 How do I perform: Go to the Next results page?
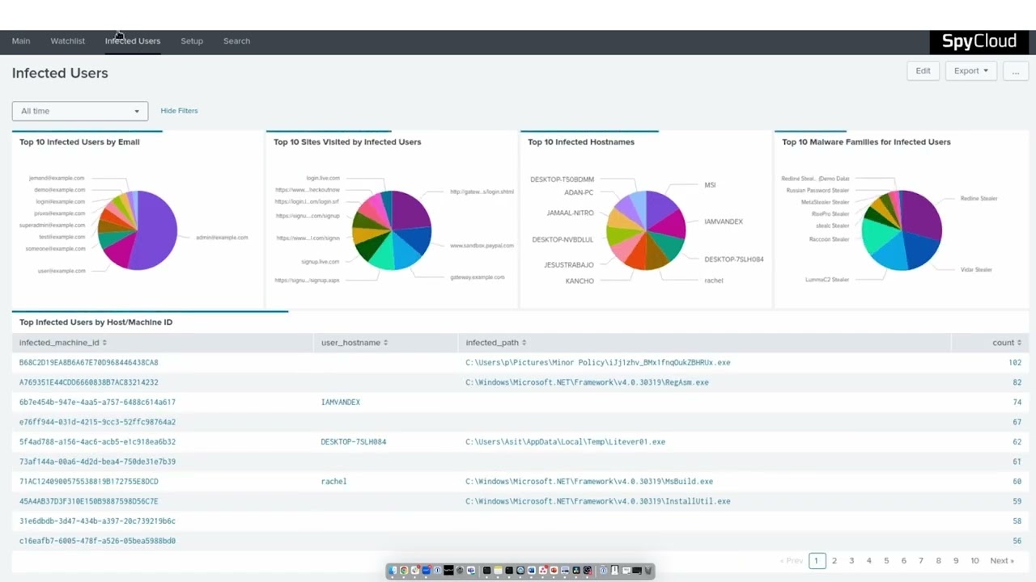(1001, 561)
